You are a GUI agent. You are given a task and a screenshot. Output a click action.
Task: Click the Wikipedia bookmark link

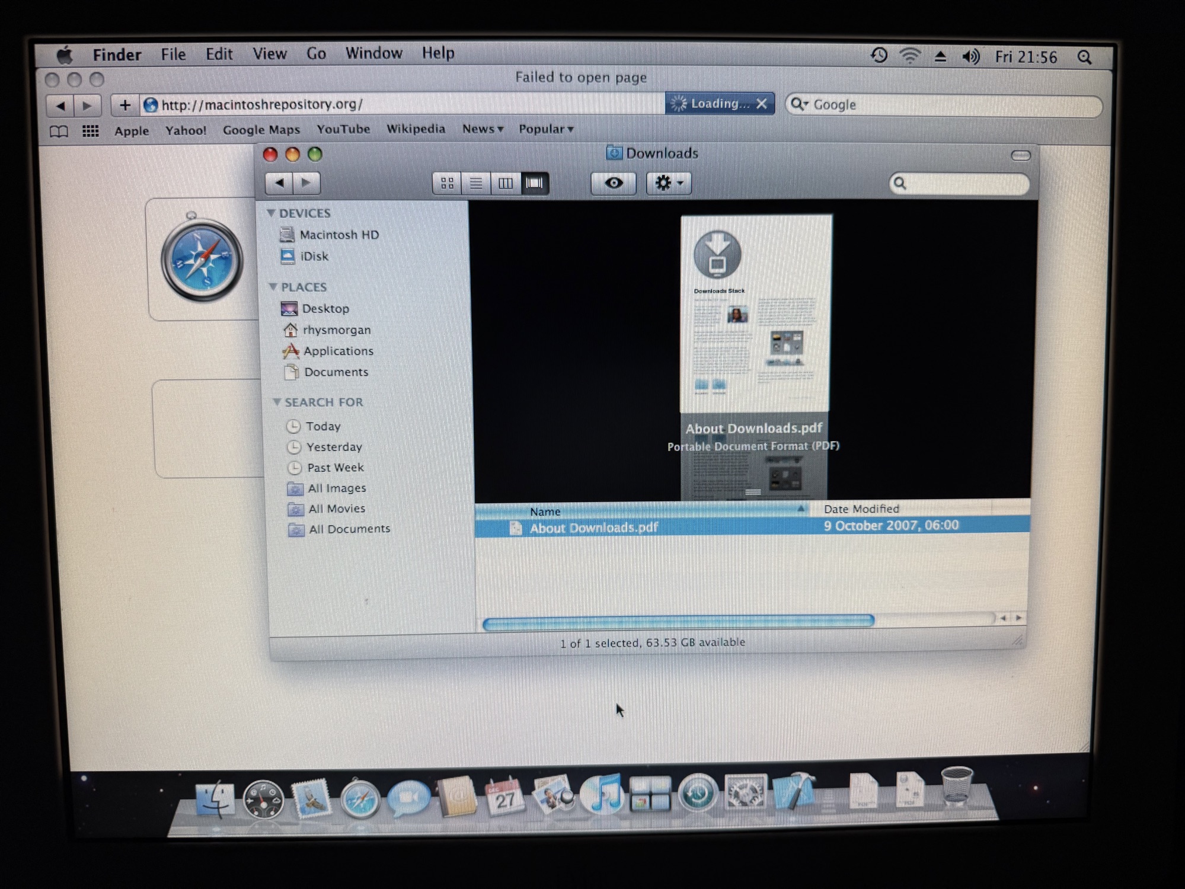click(x=416, y=129)
